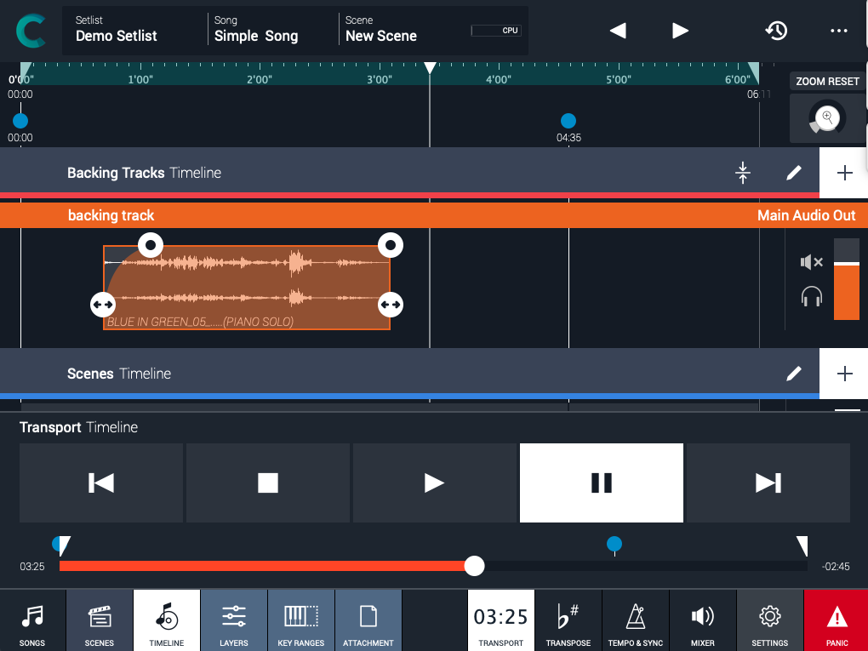Screen dimensions: 868x651
Task: Open the Setlist selector showing Demo Setlist
Action: tap(117, 30)
